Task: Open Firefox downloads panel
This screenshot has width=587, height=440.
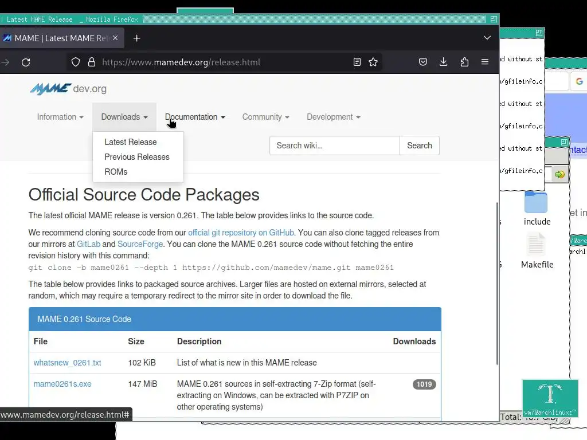Action: 444,62
